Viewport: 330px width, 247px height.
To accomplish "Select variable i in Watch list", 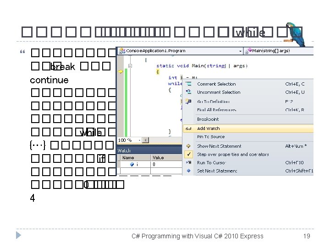I will 136,164.
